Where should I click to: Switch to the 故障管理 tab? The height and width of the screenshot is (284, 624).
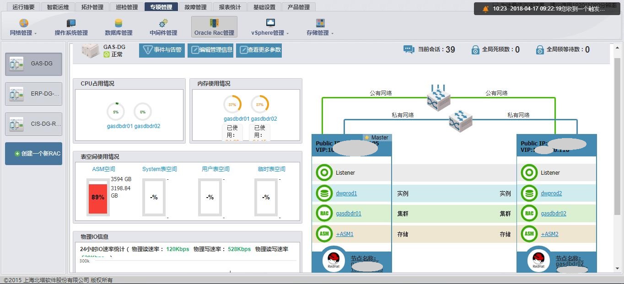[x=194, y=6]
